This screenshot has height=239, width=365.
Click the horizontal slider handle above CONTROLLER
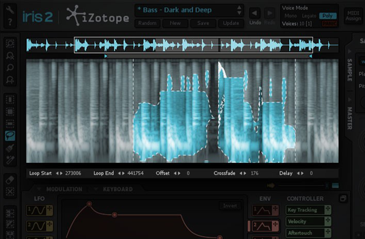click(327, 185)
